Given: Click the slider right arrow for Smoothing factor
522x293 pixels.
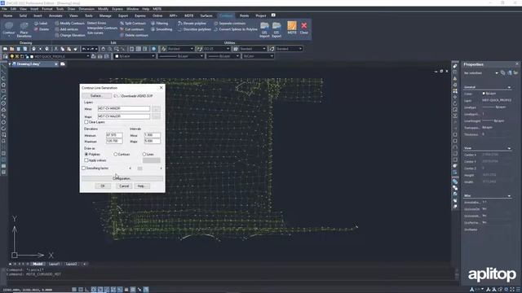Looking at the screenshot, I should pos(161,168).
